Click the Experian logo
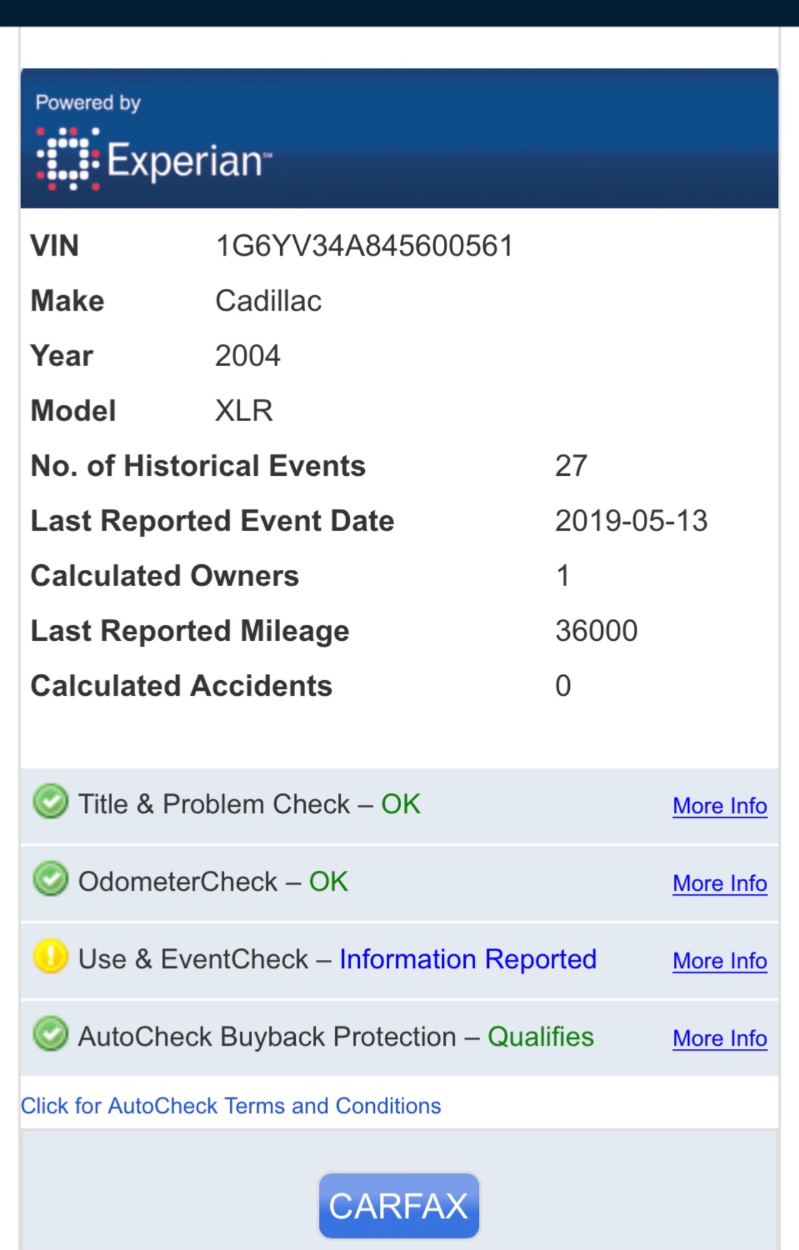Screen dimensions: 799x1250 click(x=154, y=159)
